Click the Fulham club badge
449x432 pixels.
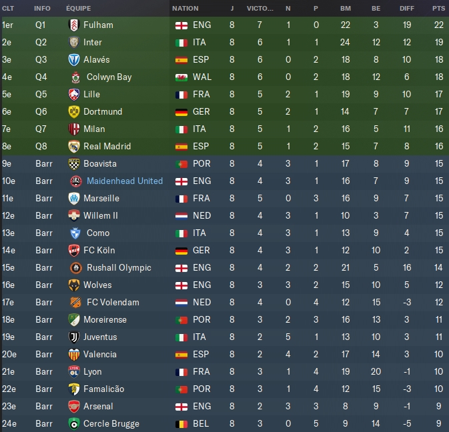[75, 25]
